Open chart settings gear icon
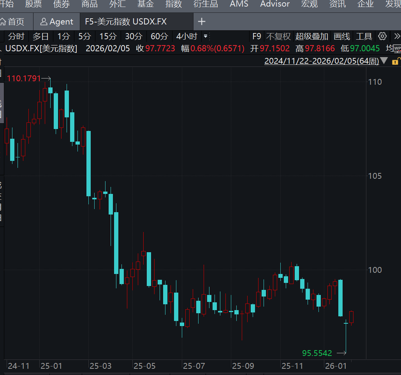This screenshot has height=375, width=401. (383, 36)
